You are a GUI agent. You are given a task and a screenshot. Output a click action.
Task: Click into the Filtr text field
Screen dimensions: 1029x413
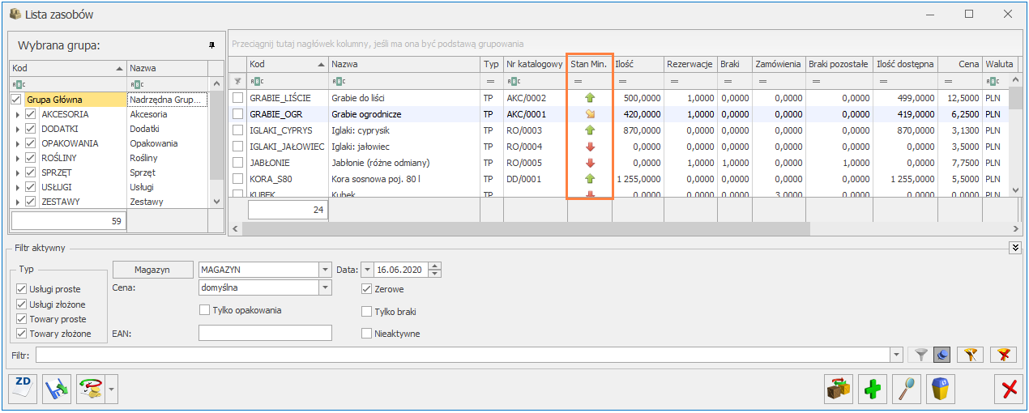tap(463, 354)
